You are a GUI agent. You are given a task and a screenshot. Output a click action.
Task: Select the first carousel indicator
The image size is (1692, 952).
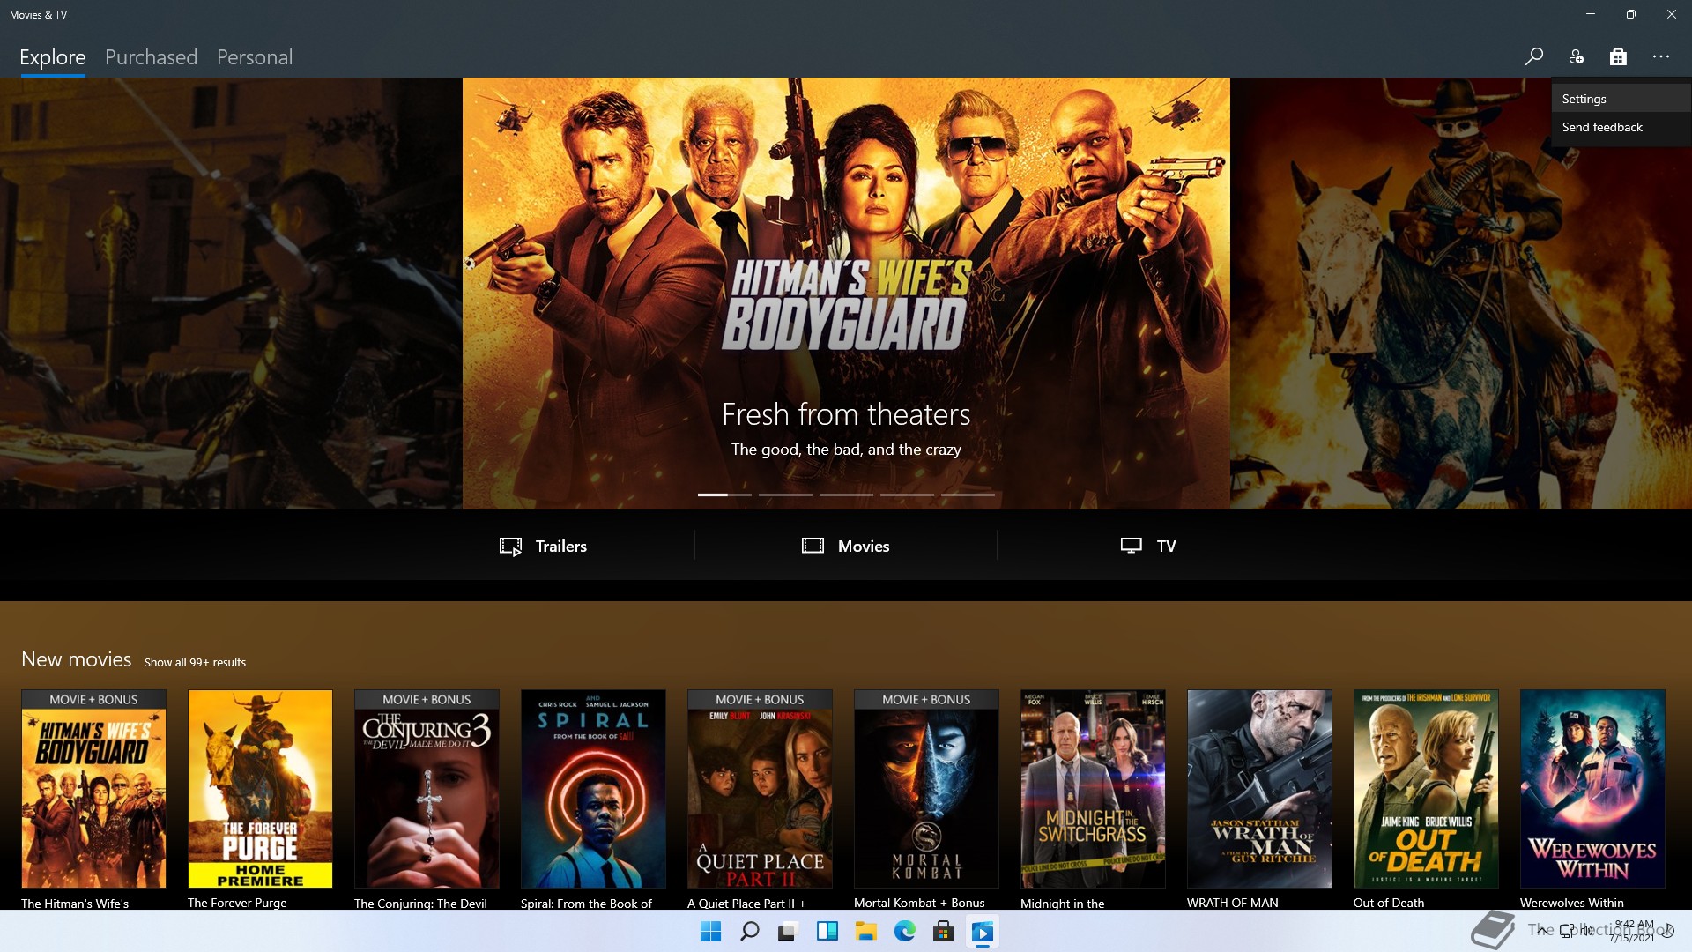pos(724,495)
